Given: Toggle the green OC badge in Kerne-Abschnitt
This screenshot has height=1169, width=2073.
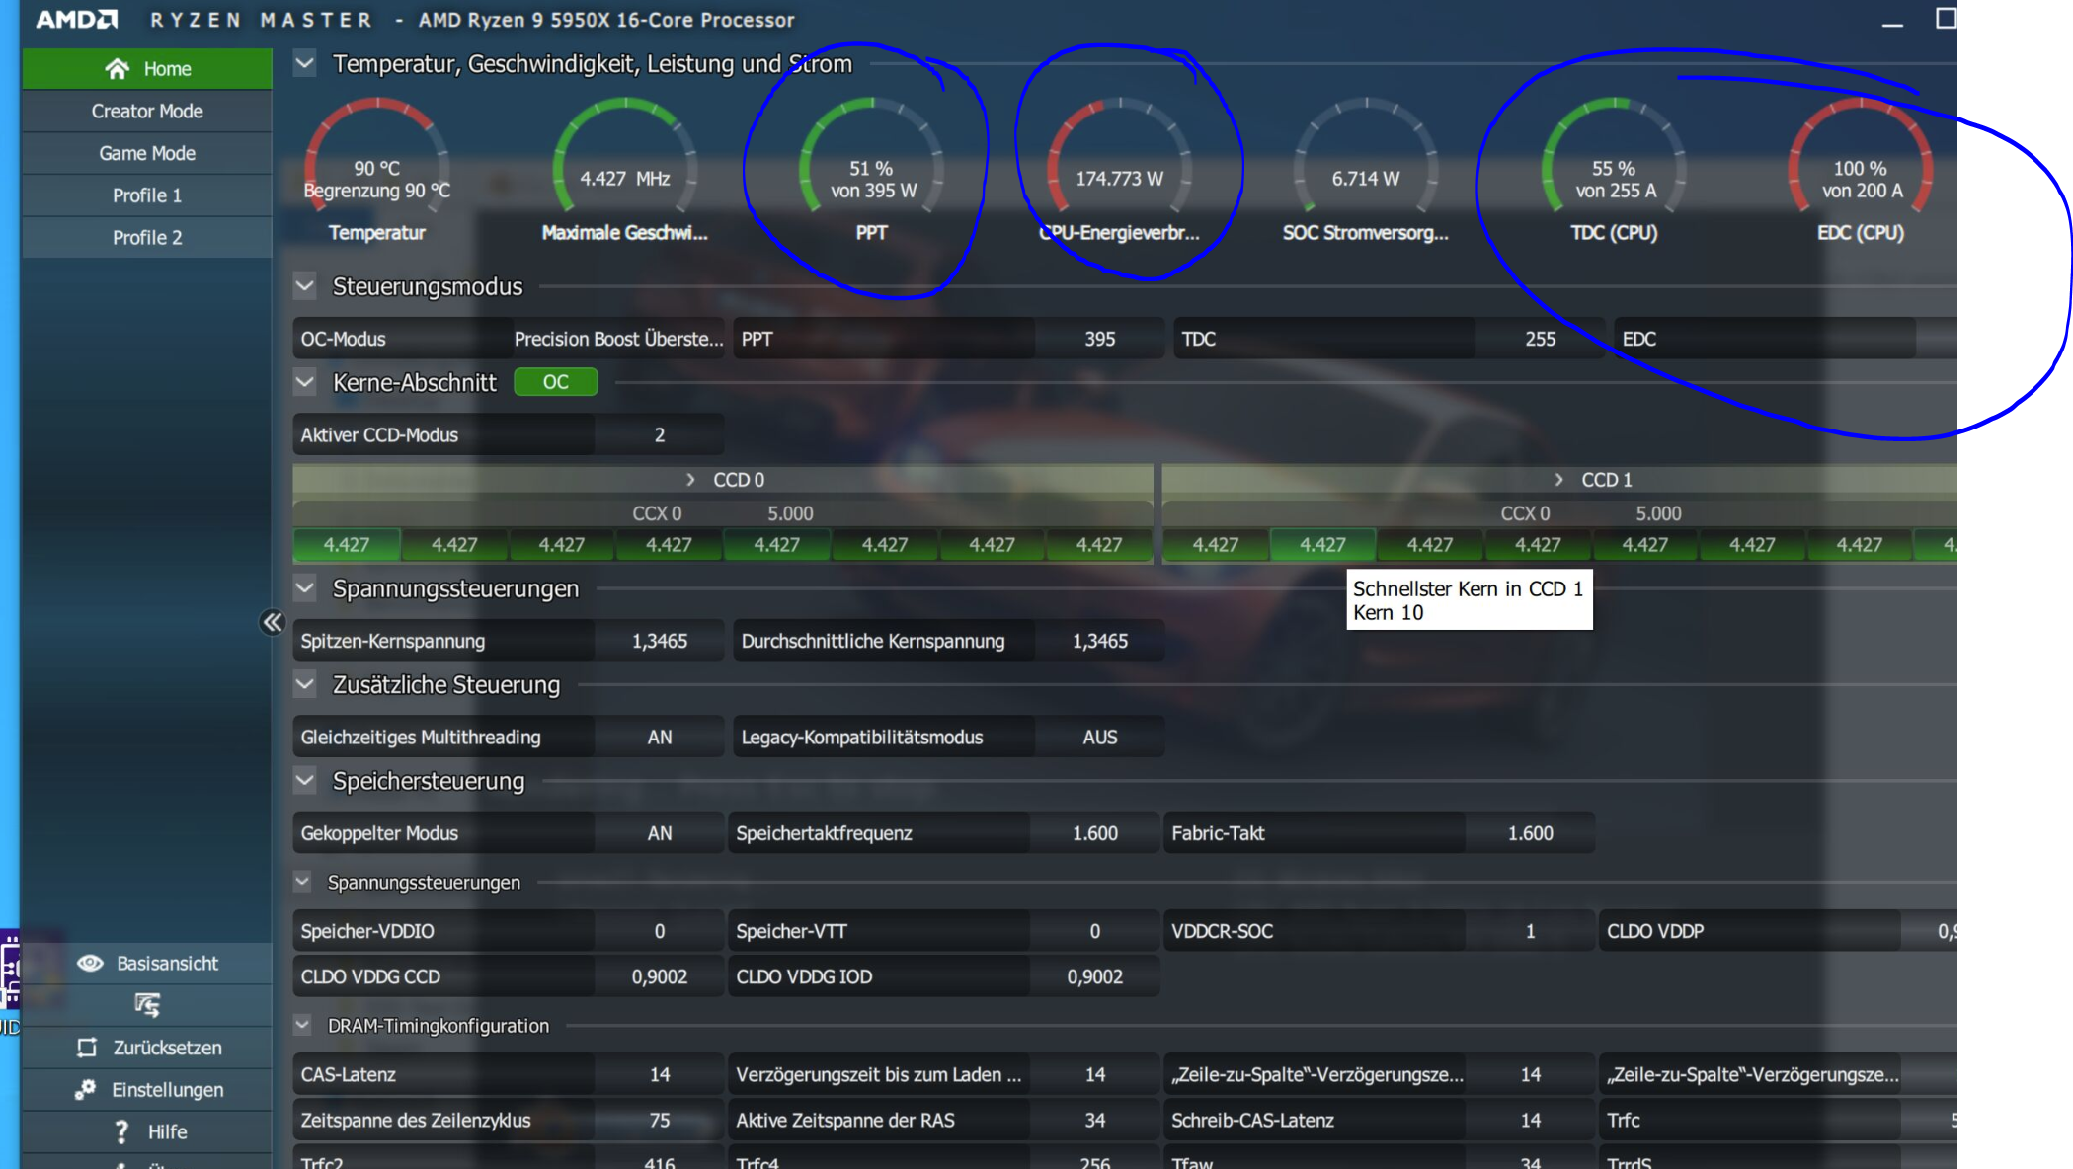Looking at the screenshot, I should click(x=555, y=382).
